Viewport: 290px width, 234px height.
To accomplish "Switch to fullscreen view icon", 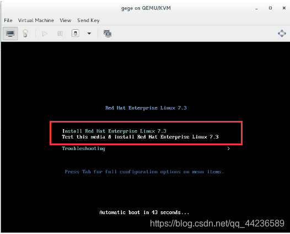I will [282, 34].
